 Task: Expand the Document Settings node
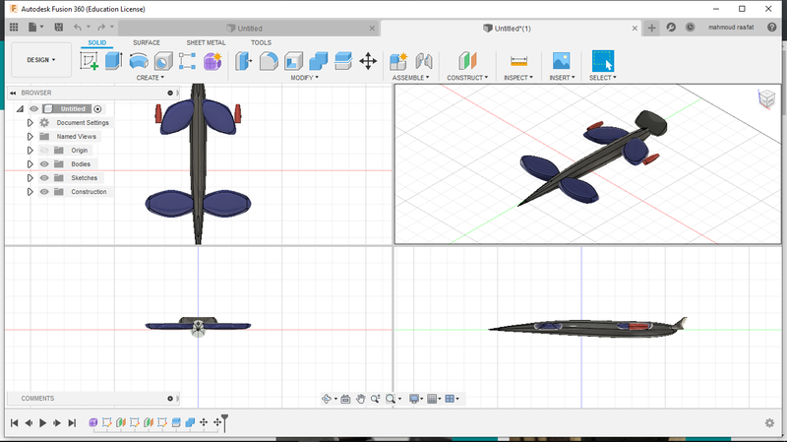30,123
